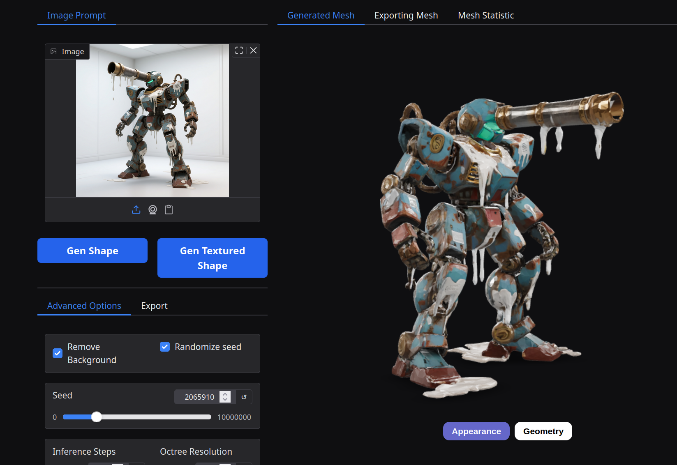This screenshot has height=465, width=677.
Task: Click the 10000000 slider maximum value
Action: (234, 417)
